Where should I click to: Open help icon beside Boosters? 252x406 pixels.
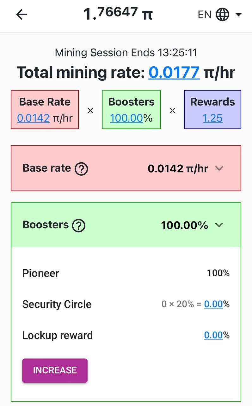(x=79, y=226)
